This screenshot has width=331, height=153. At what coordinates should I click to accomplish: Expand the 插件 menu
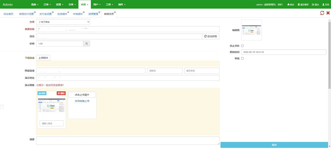122,5
